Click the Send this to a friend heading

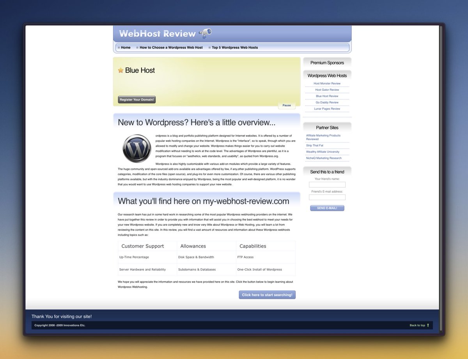point(327,172)
